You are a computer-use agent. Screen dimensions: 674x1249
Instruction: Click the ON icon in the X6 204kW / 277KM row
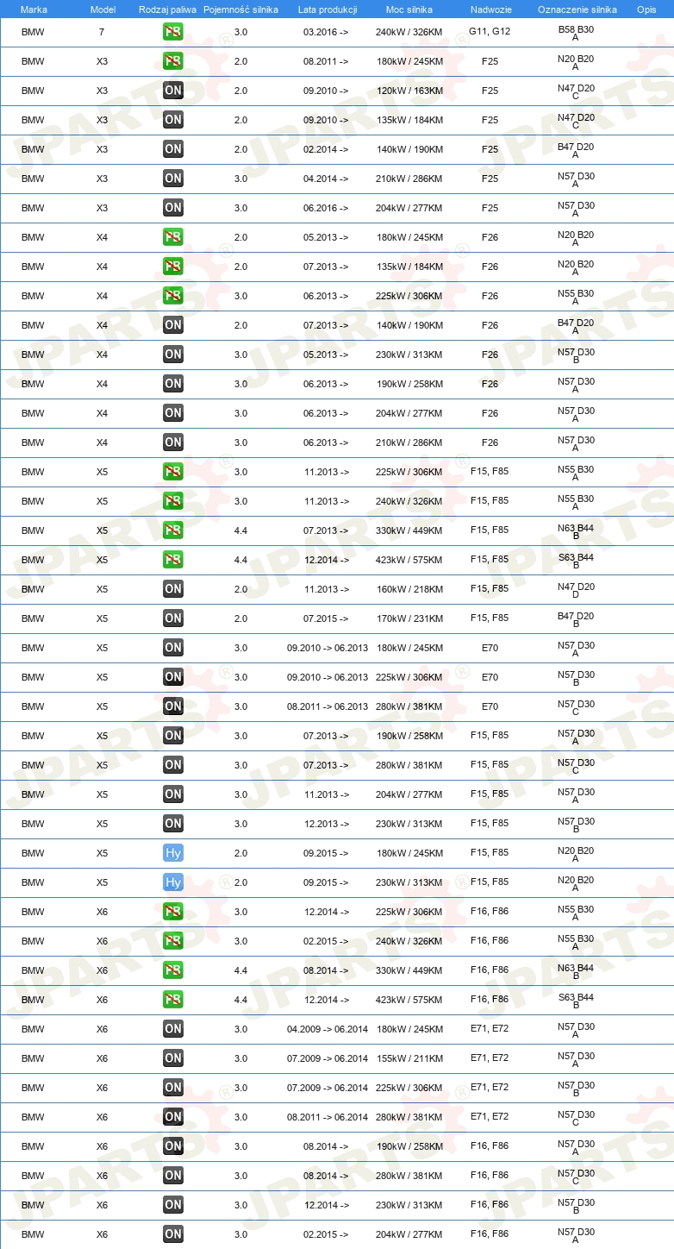coord(173,1234)
